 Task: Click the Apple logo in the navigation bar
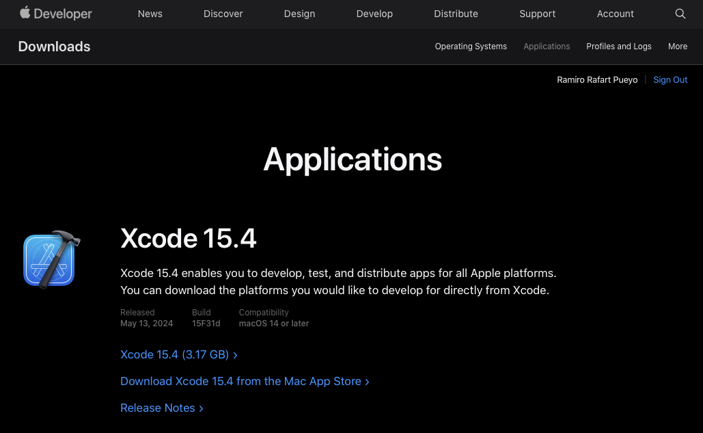25,13
